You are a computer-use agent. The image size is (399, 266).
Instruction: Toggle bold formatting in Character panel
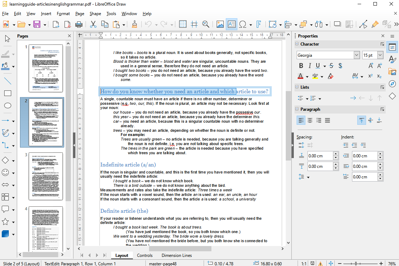[301, 66]
